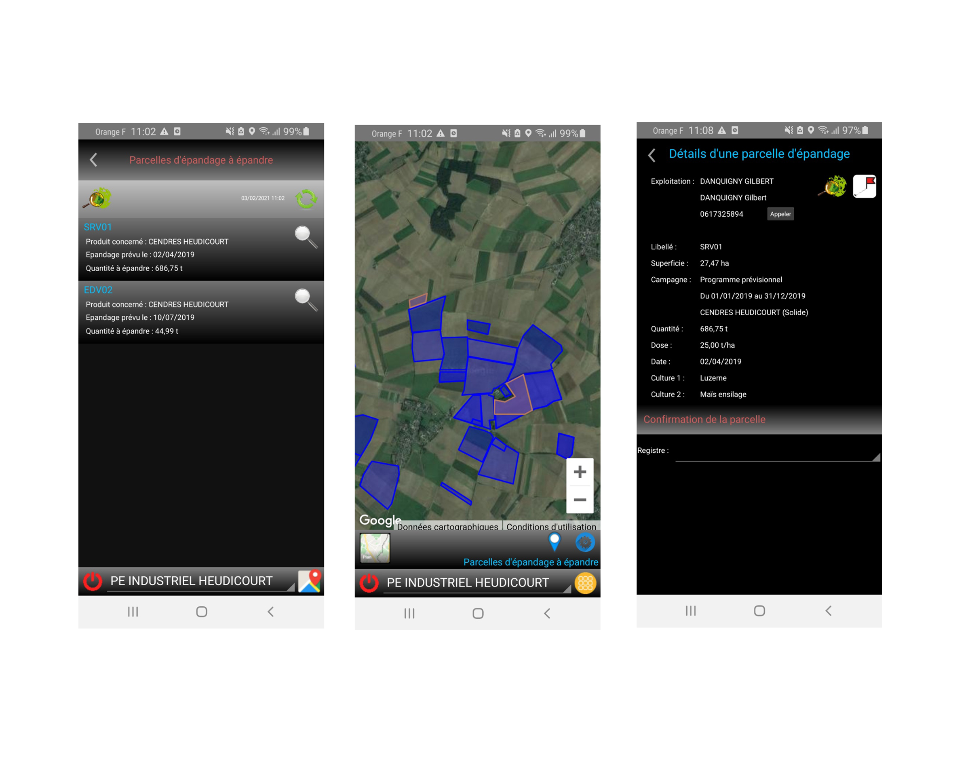The width and height of the screenshot is (970, 768).
Task: Expand PE INDUSTRIEL HEUDICOURT selector on map screen
Action: pyautogui.click(x=477, y=583)
